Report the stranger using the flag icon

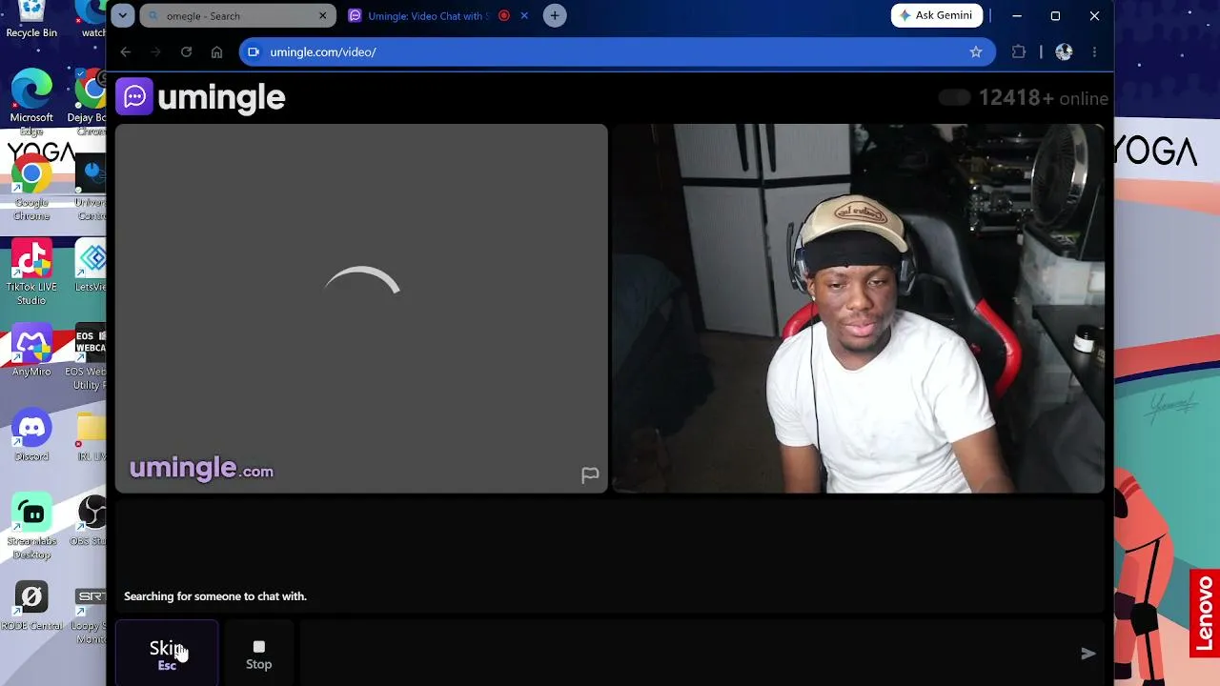590,474
